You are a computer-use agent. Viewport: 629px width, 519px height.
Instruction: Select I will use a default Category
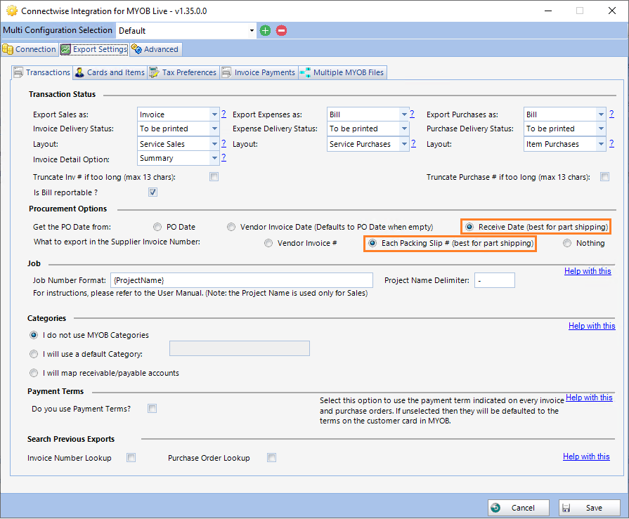coord(34,354)
